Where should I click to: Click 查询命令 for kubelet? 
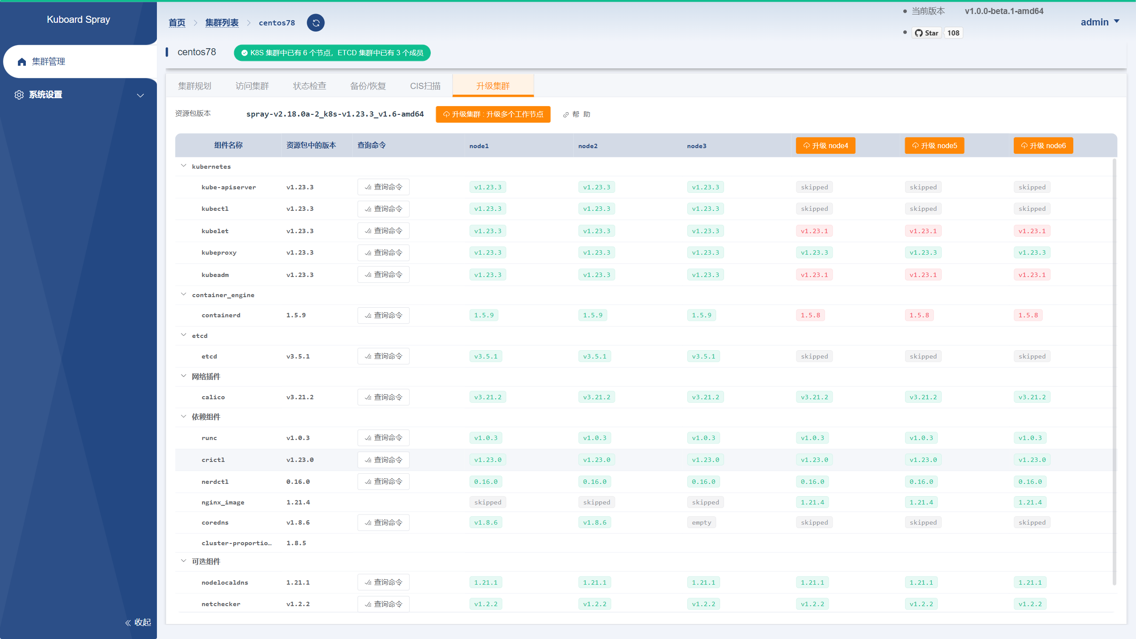click(383, 231)
